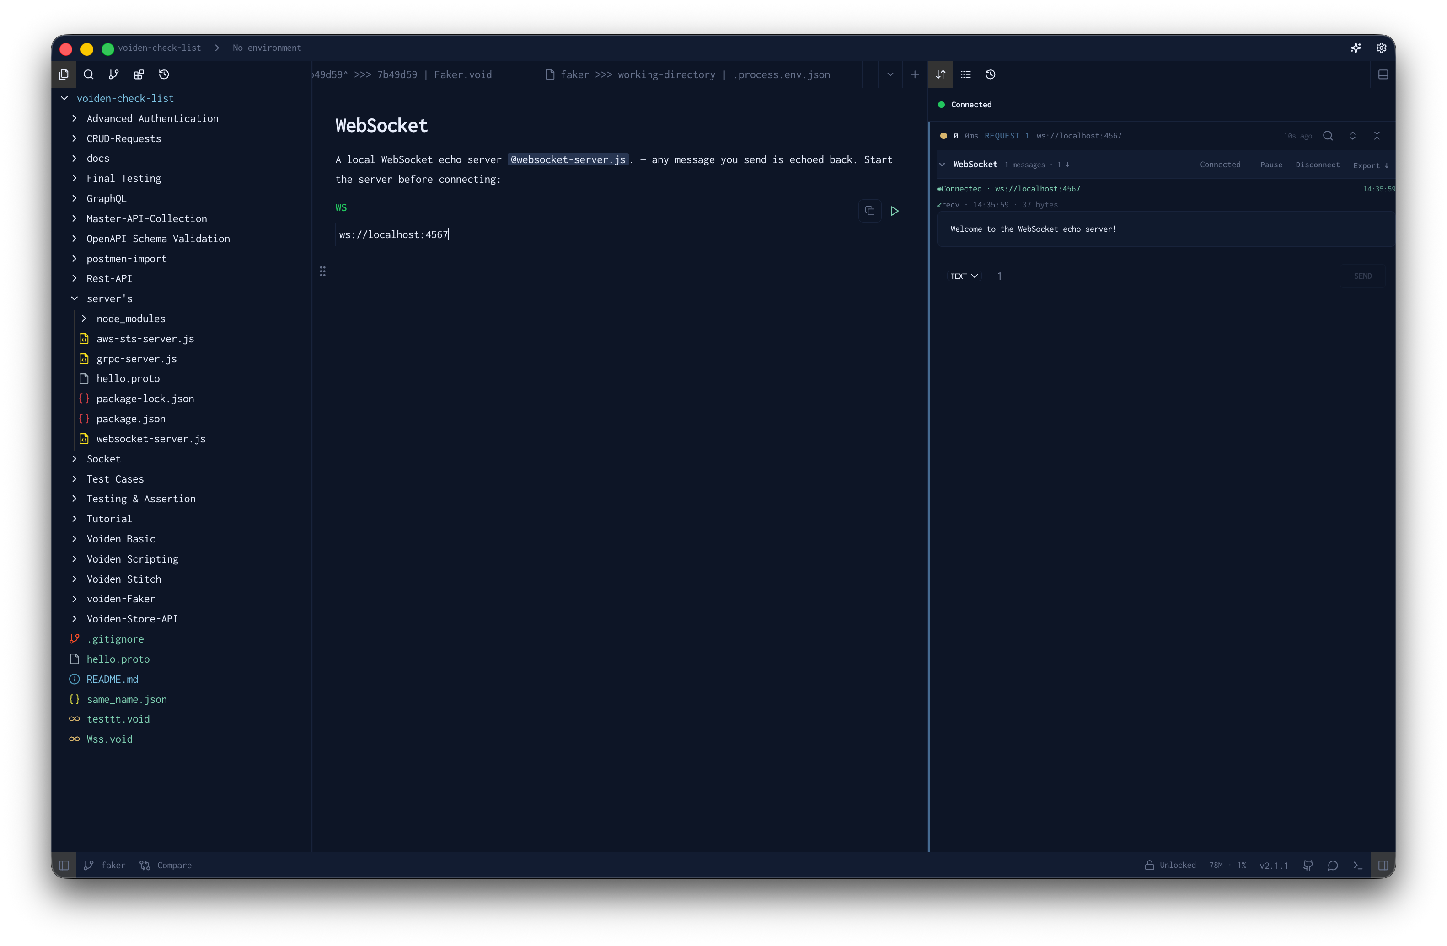Copy the WS block with copy icon
Screen dimensions: 1447x946
click(x=870, y=211)
